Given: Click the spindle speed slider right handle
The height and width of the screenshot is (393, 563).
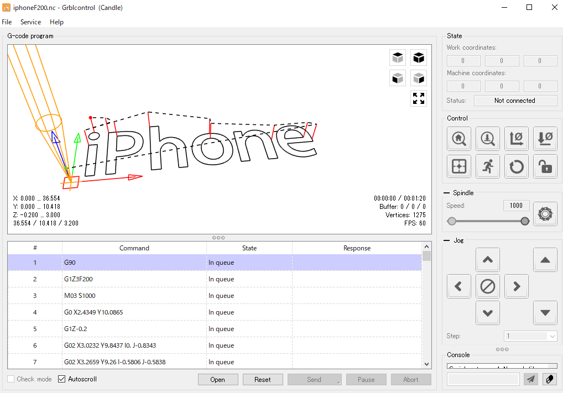Looking at the screenshot, I should [525, 221].
